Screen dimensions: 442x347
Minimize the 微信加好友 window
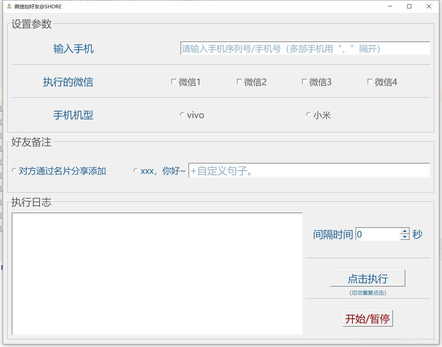(x=390, y=6)
